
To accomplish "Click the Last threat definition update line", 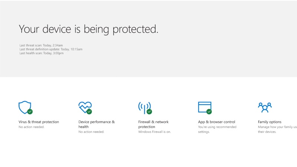I will click(51, 49).
